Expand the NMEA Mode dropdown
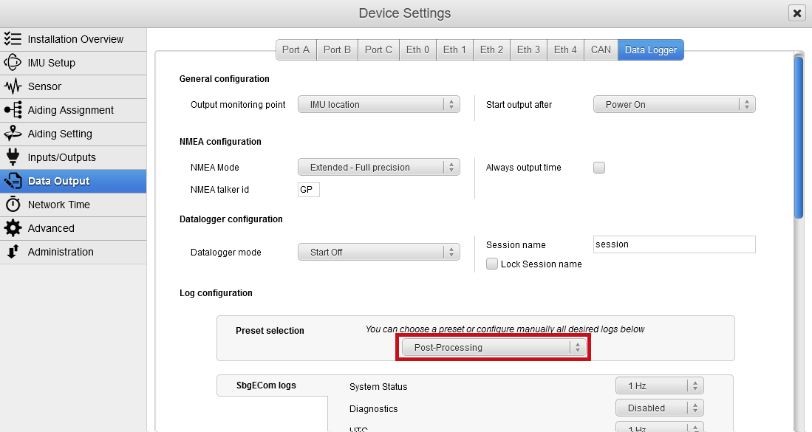 click(379, 168)
